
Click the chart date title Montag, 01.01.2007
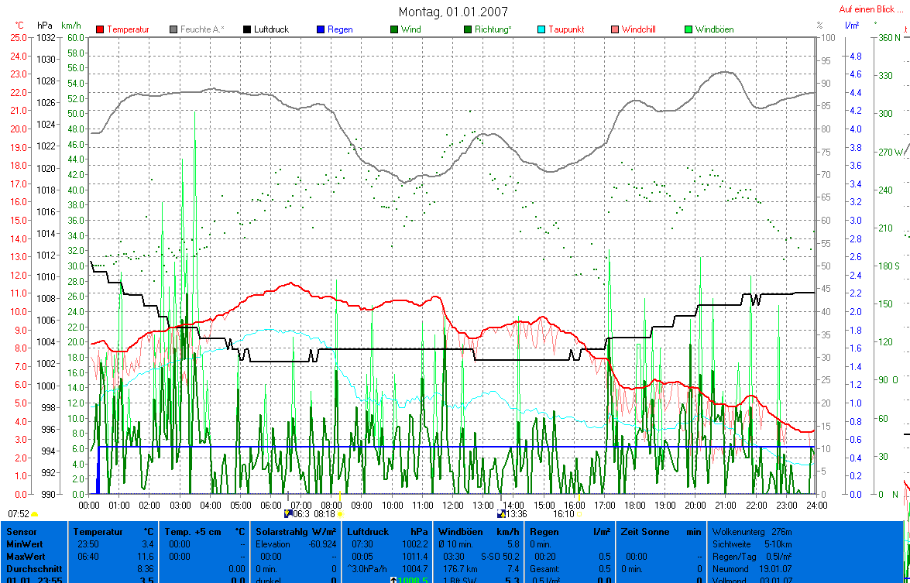point(453,12)
